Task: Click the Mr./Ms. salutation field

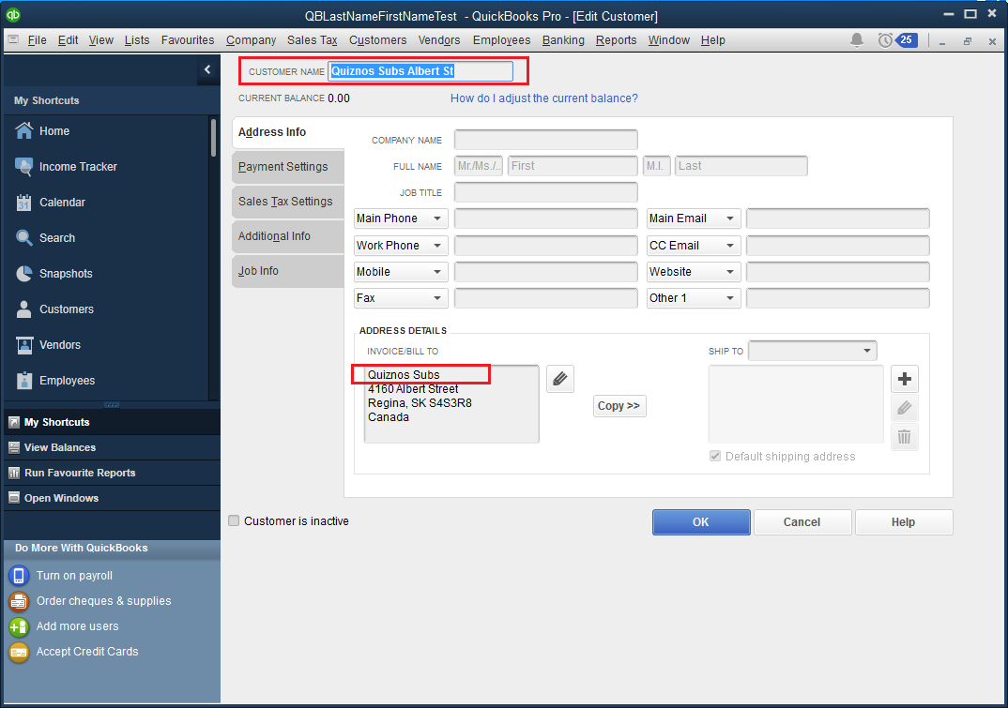Action: pyautogui.click(x=479, y=166)
